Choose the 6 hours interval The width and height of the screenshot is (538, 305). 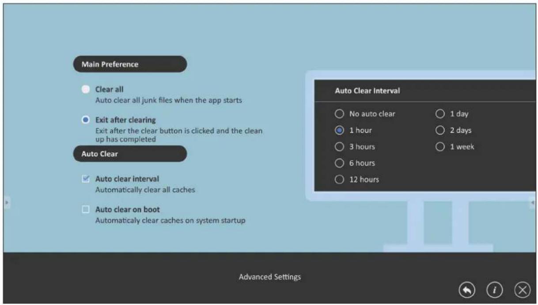339,163
